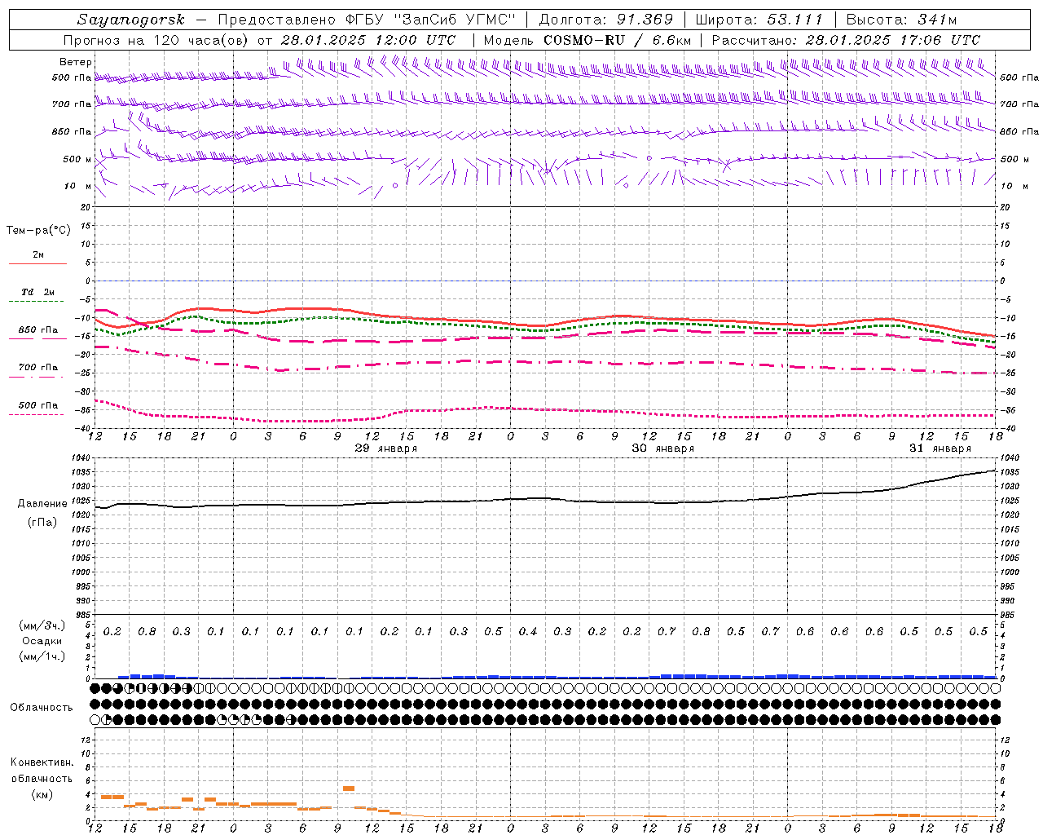Click the Конвективн. label
The image size is (1043, 835).
(42, 762)
